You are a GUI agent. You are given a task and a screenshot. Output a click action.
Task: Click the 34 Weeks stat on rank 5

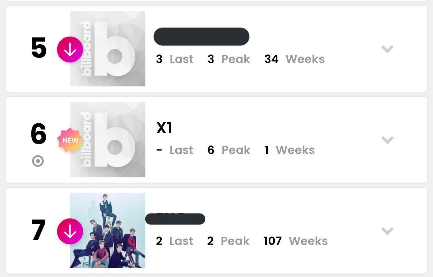click(294, 59)
